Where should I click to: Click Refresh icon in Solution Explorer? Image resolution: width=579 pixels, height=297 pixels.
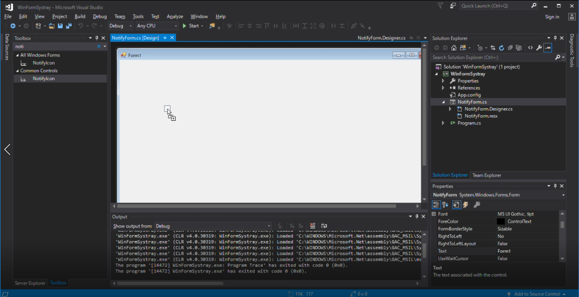pos(502,48)
